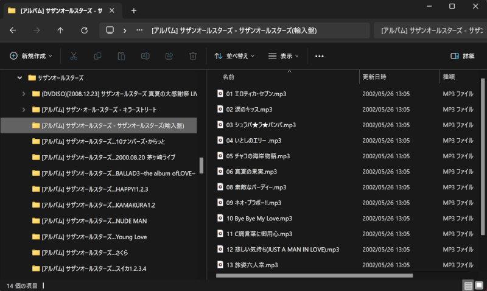The image size is (487, 291).
Task: Toggle the 詳細 details pane
Action: click(x=463, y=56)
